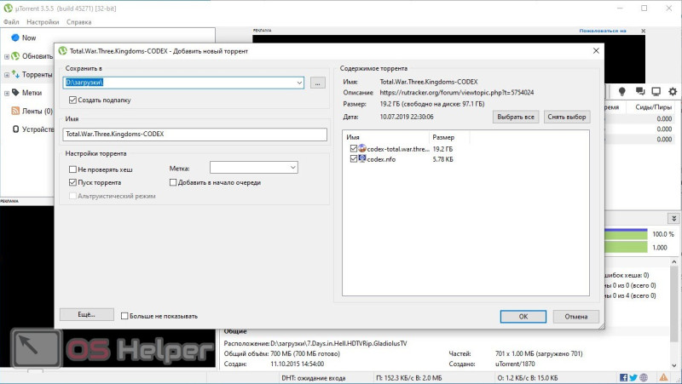Open the Настройки menu

[43, 22]
